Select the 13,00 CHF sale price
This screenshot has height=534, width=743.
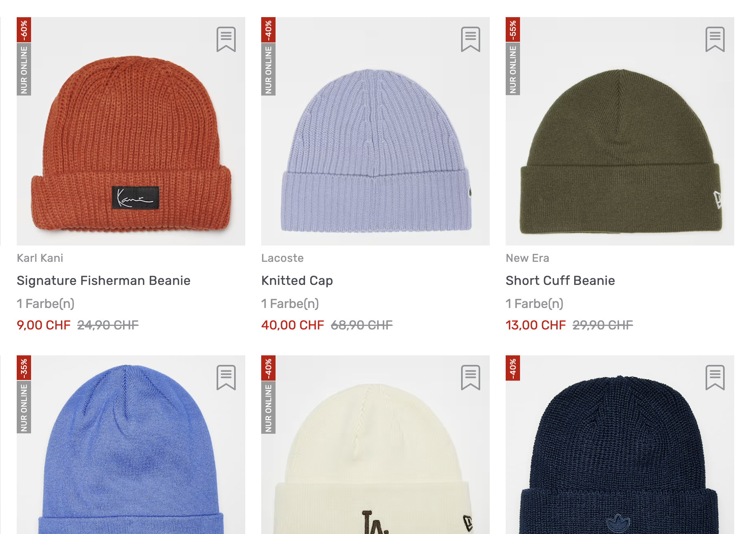(x=536, y=325)
